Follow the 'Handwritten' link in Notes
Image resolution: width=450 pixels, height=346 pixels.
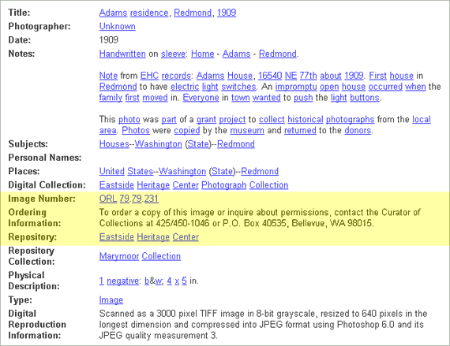(x=122, y=54)
